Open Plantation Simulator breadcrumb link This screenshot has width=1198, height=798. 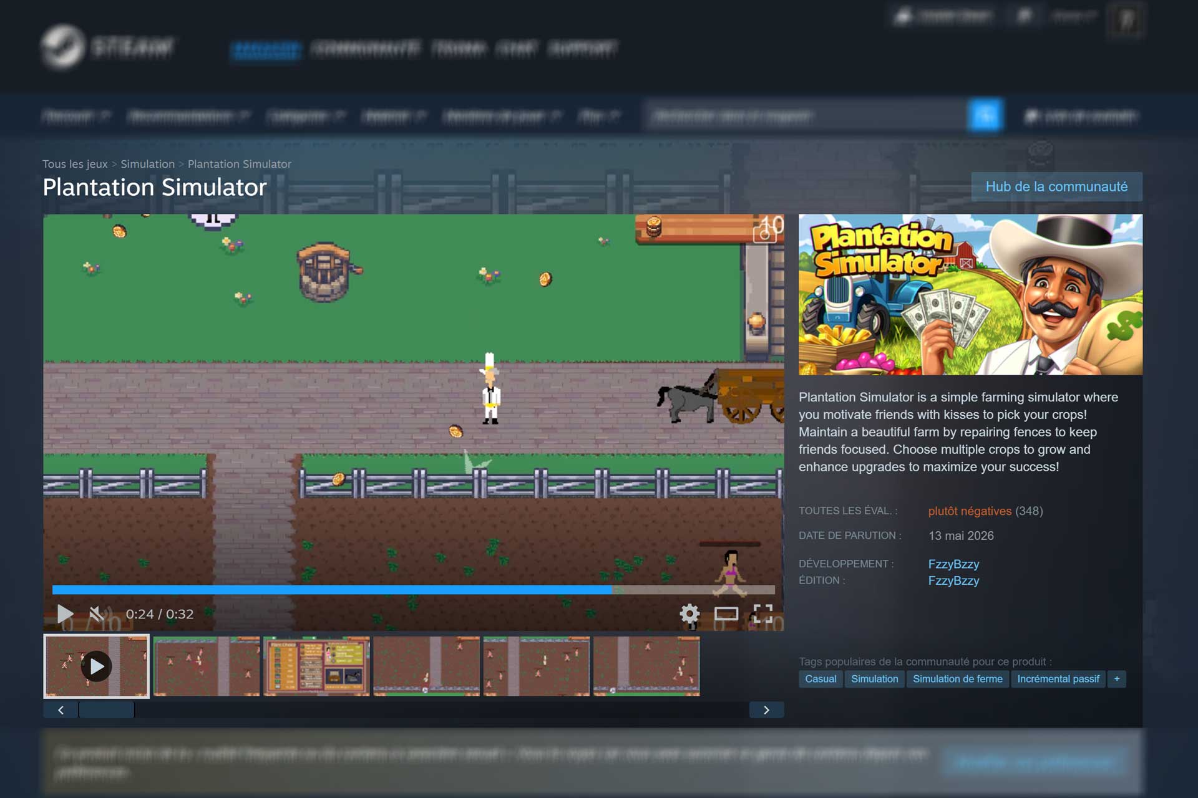coord(240,164)
